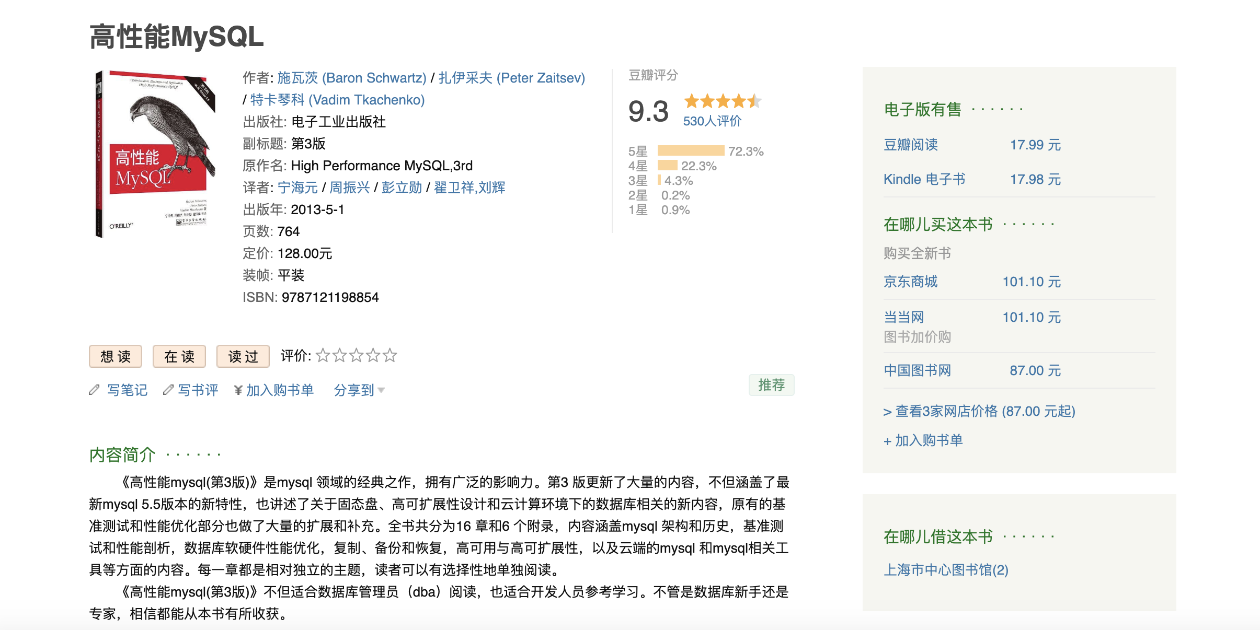Click the pencil icon for 写笔记
This screenshot has width=1260, height=630.
(x=94, y=390)
